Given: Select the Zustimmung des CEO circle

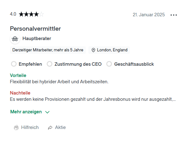Looking at the screenshot, I should coord(50,64).
